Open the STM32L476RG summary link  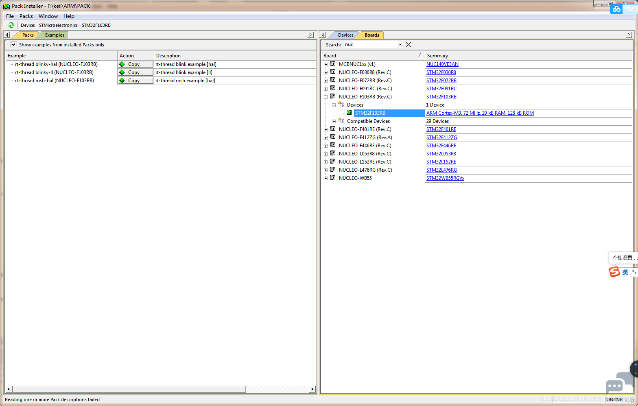(x=441, y=170)
